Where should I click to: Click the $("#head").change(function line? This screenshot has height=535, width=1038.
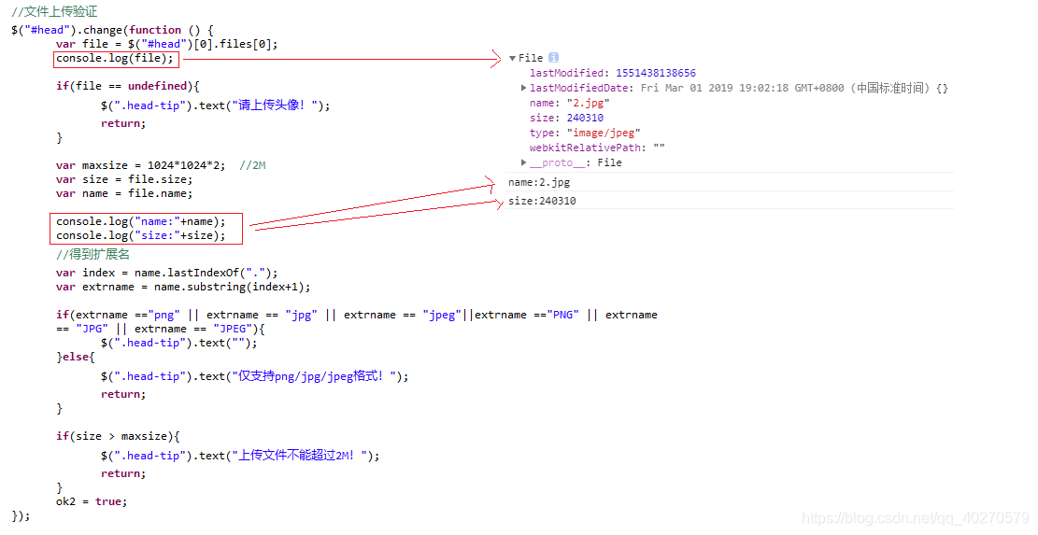(112, 30)
